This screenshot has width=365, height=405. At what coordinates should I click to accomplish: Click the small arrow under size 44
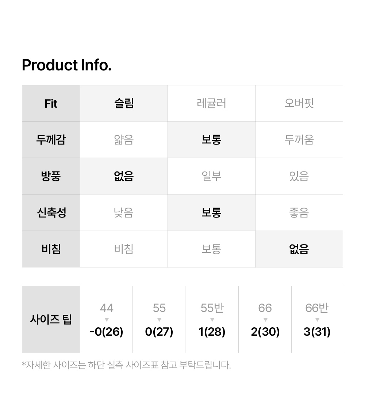tap(107, 320)
